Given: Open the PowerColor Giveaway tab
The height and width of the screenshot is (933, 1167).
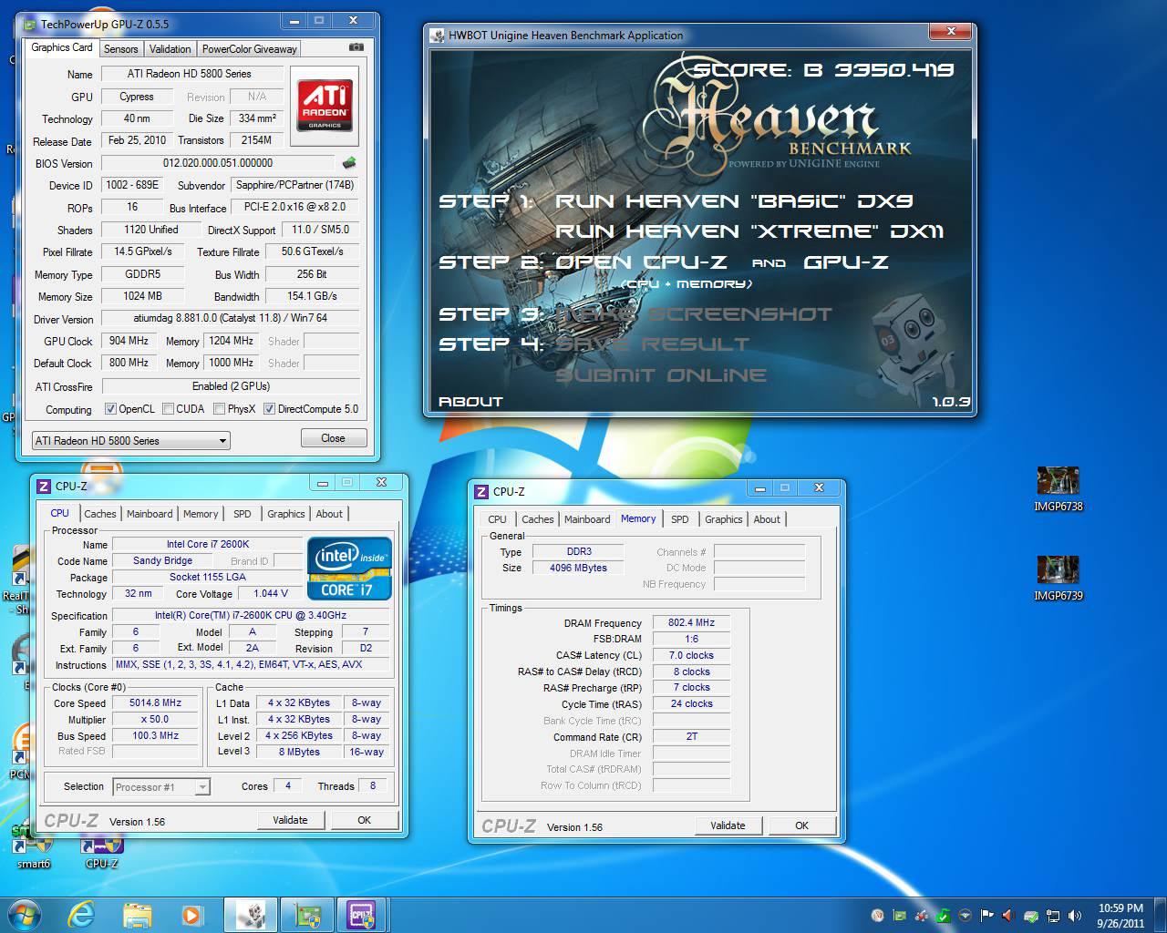Looking at the screenshot, I should point(249,49).
